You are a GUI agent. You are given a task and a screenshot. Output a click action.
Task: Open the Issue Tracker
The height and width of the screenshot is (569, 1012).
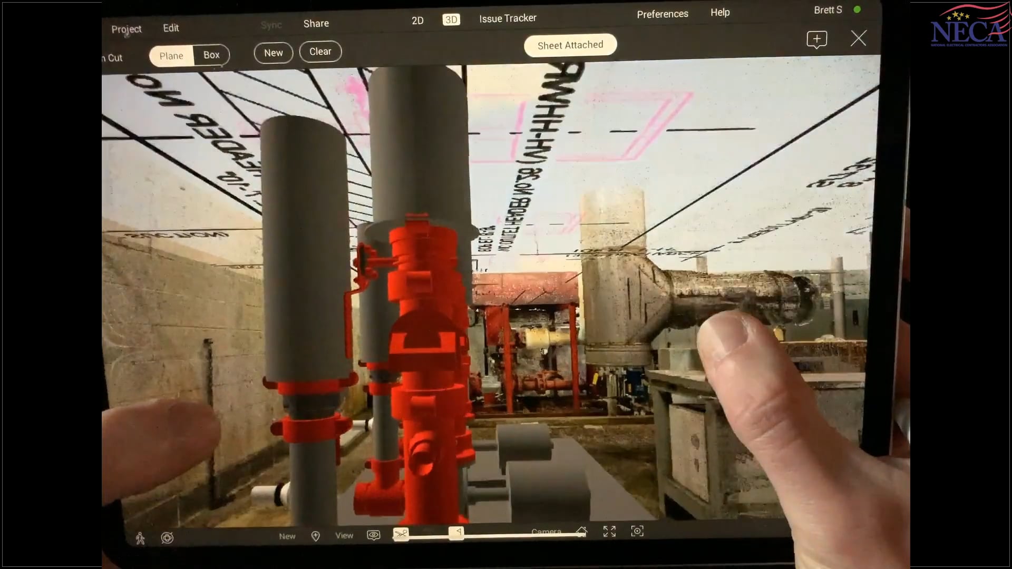(508, 18)
